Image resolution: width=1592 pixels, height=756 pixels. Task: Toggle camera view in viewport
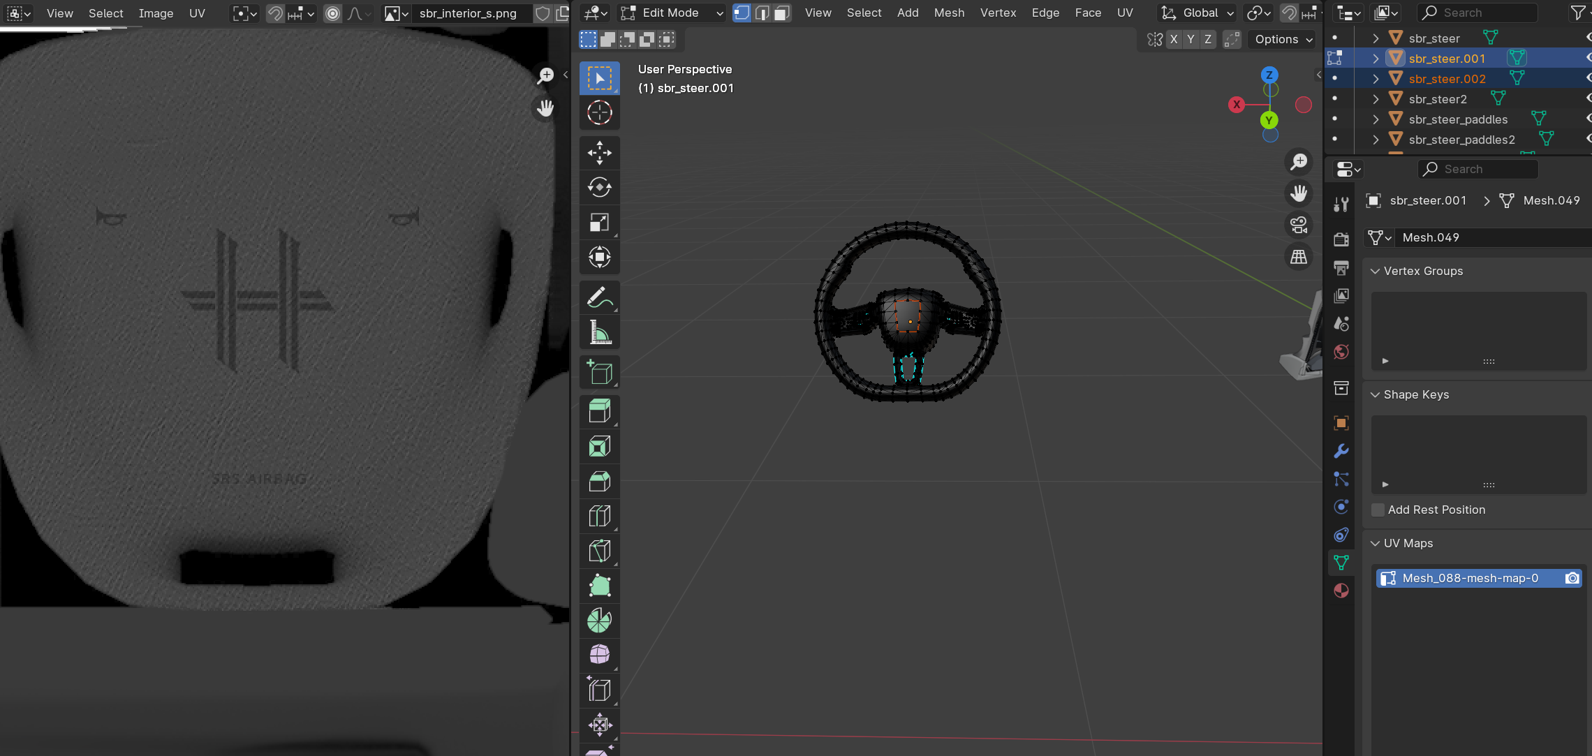tap(1299, 225)
